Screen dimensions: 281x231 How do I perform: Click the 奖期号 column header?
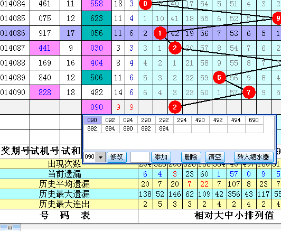pyautogui.click(x=15, y=151)
